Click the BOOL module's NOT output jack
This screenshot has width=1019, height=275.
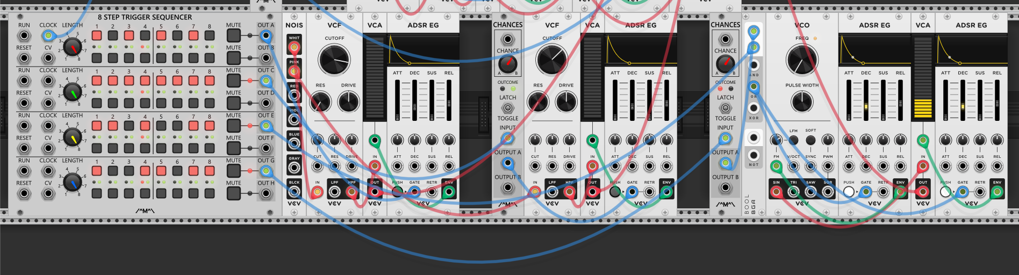754,155
